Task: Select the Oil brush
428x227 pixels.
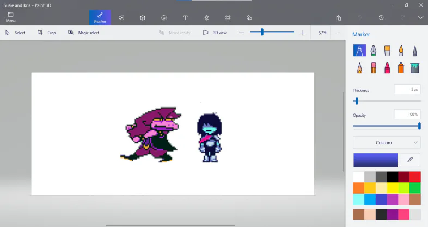Action: point(387,51)
